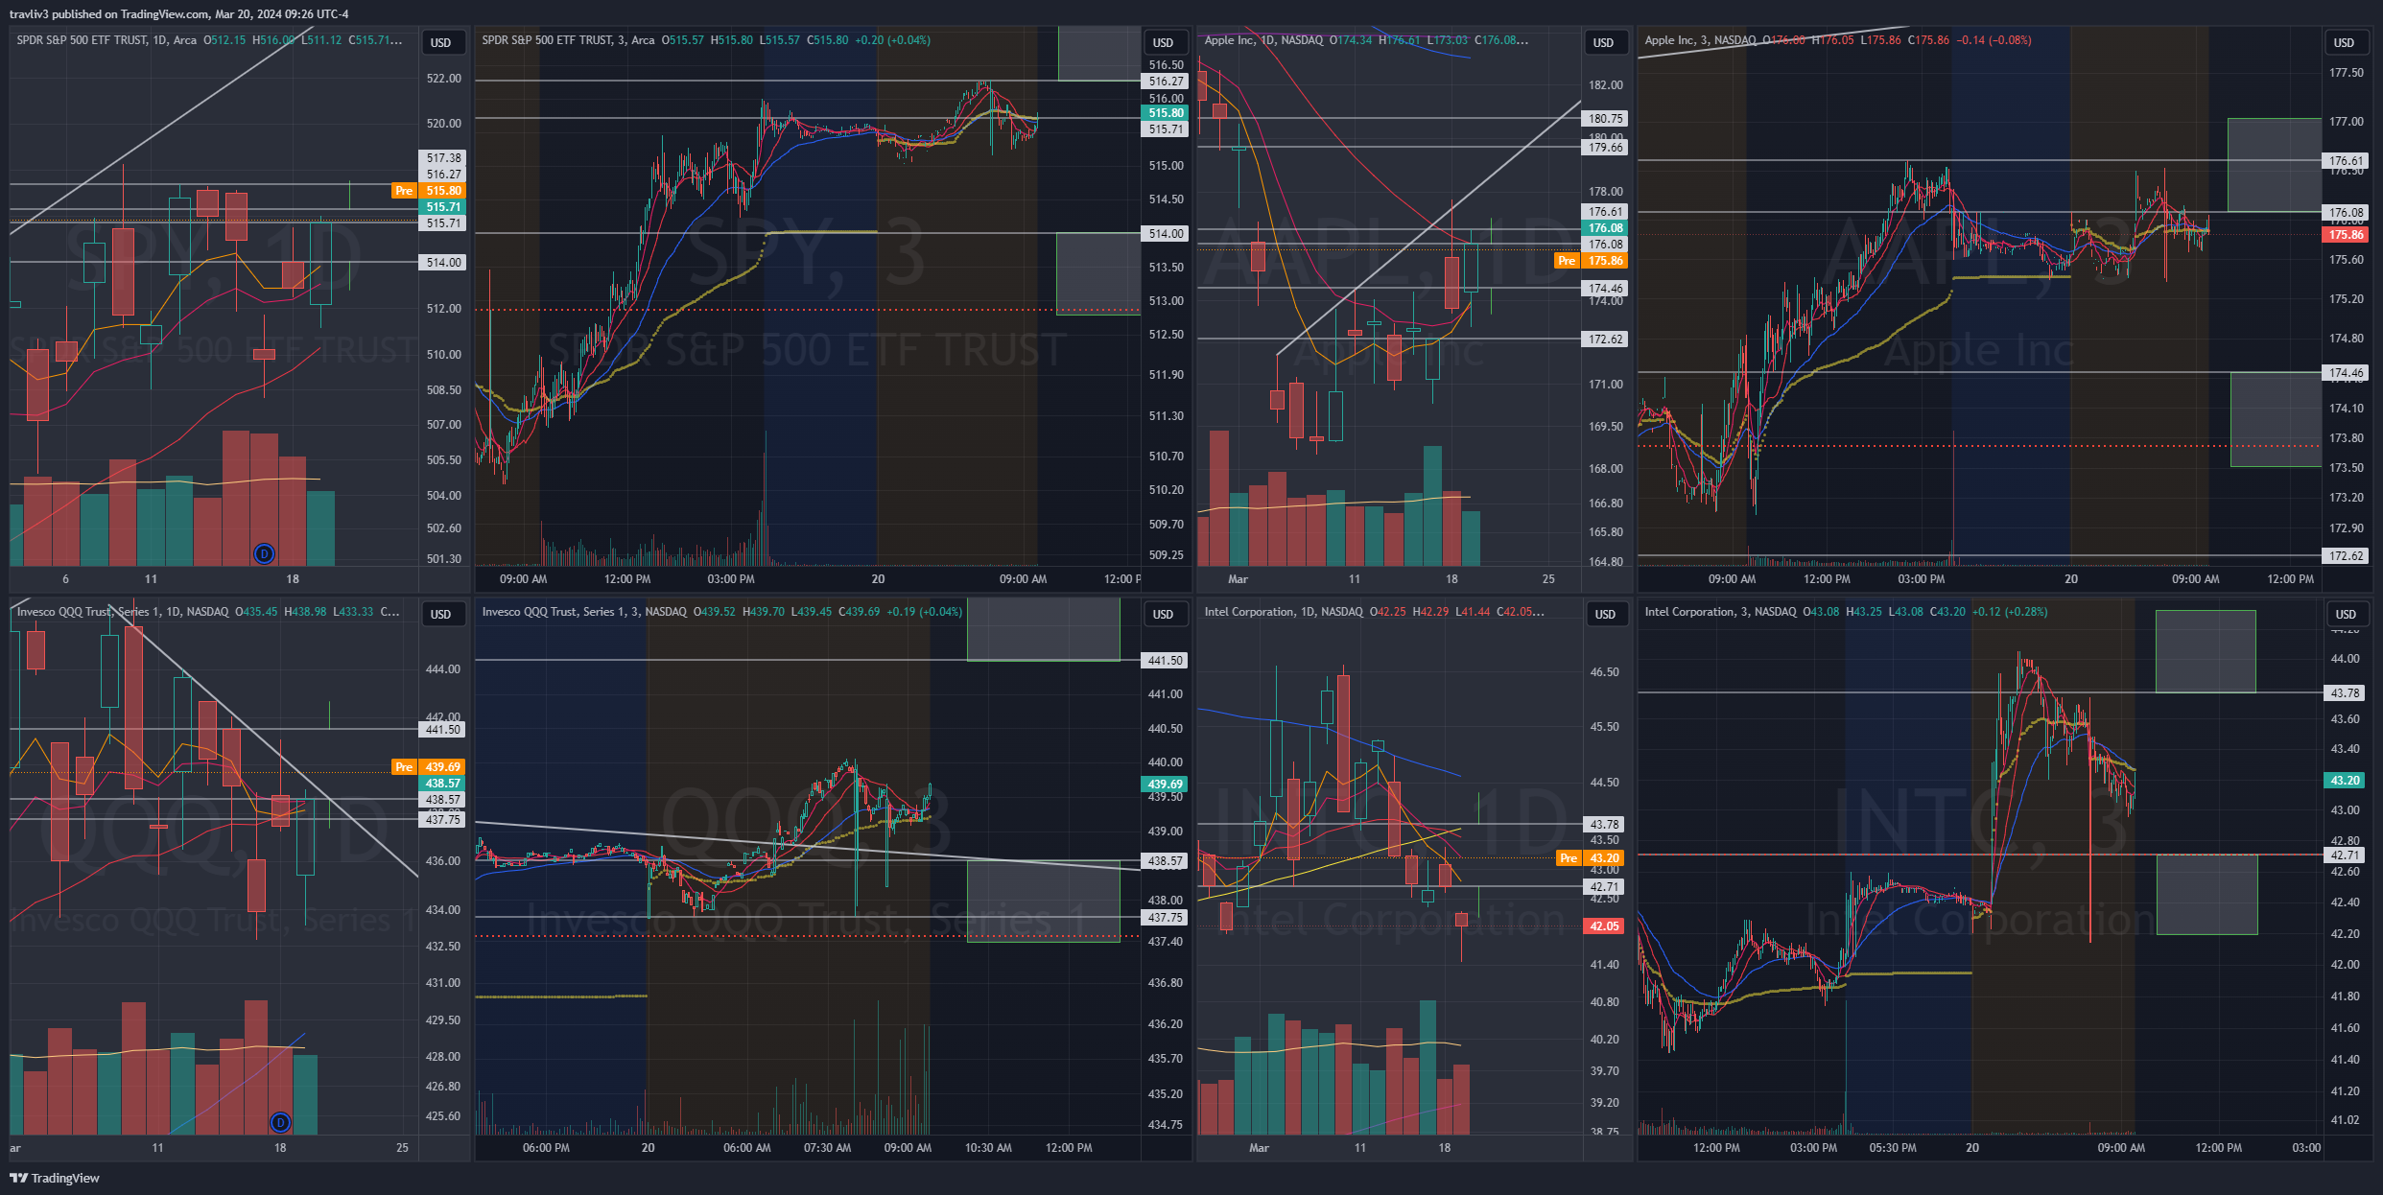Image resolution: width=2383 pixels, height=1195 pixels.
Task: Select the 517.38 price label on SPY daily
Action: coord(443,158)
